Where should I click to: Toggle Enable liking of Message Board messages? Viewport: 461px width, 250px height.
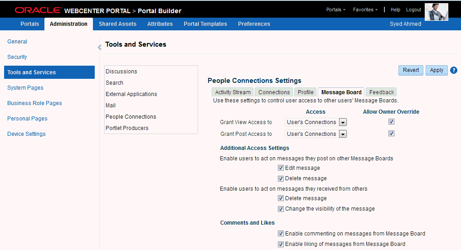tap(281, 244)
